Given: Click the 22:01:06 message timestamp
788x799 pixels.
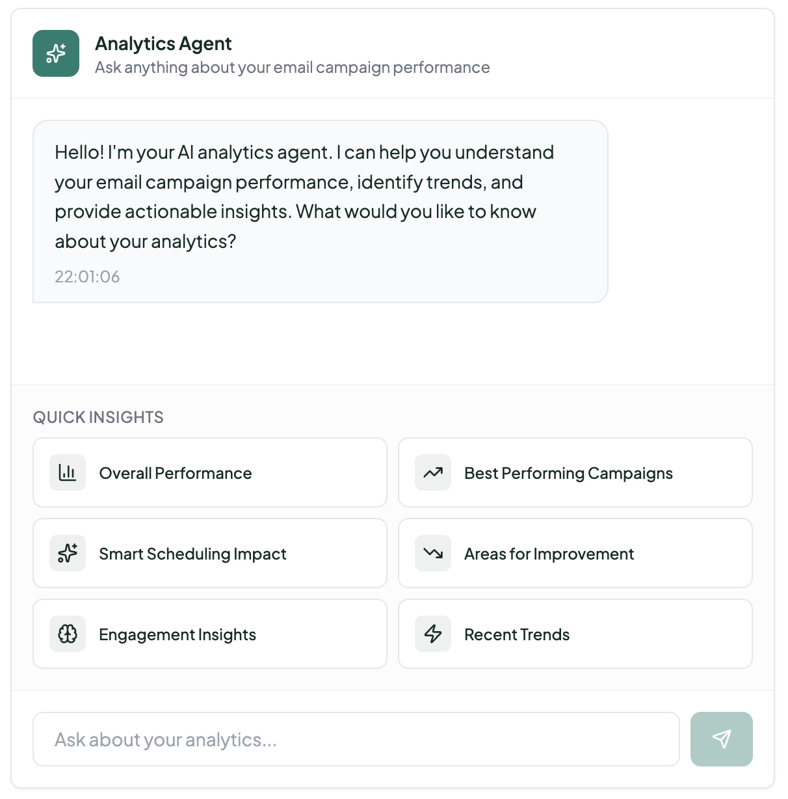Looking at the screenshot, I should tap(87, 277).
